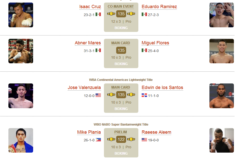Screen dimensions: 240x160
Task: View Raeese Aleem's photo thumbnail
Action: point(221,140)
